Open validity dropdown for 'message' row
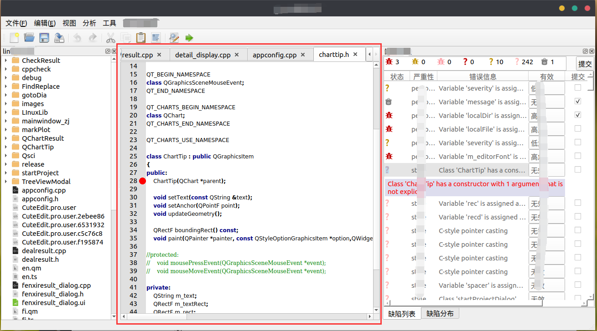Screen dimensions: 597x331 click(546, 102)
